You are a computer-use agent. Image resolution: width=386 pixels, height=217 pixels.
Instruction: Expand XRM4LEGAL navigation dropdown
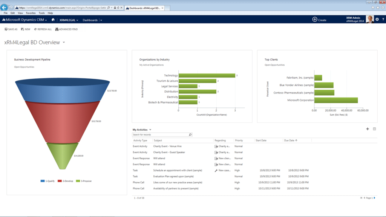click(x=77, y=20)
